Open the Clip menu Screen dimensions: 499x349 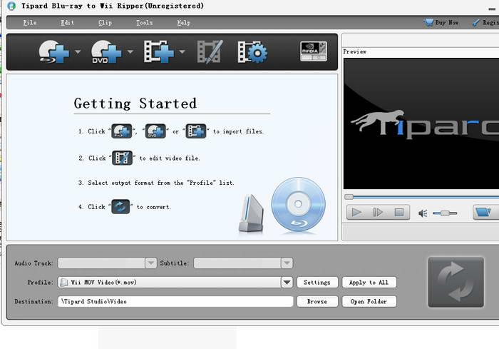tap(105, 23)
